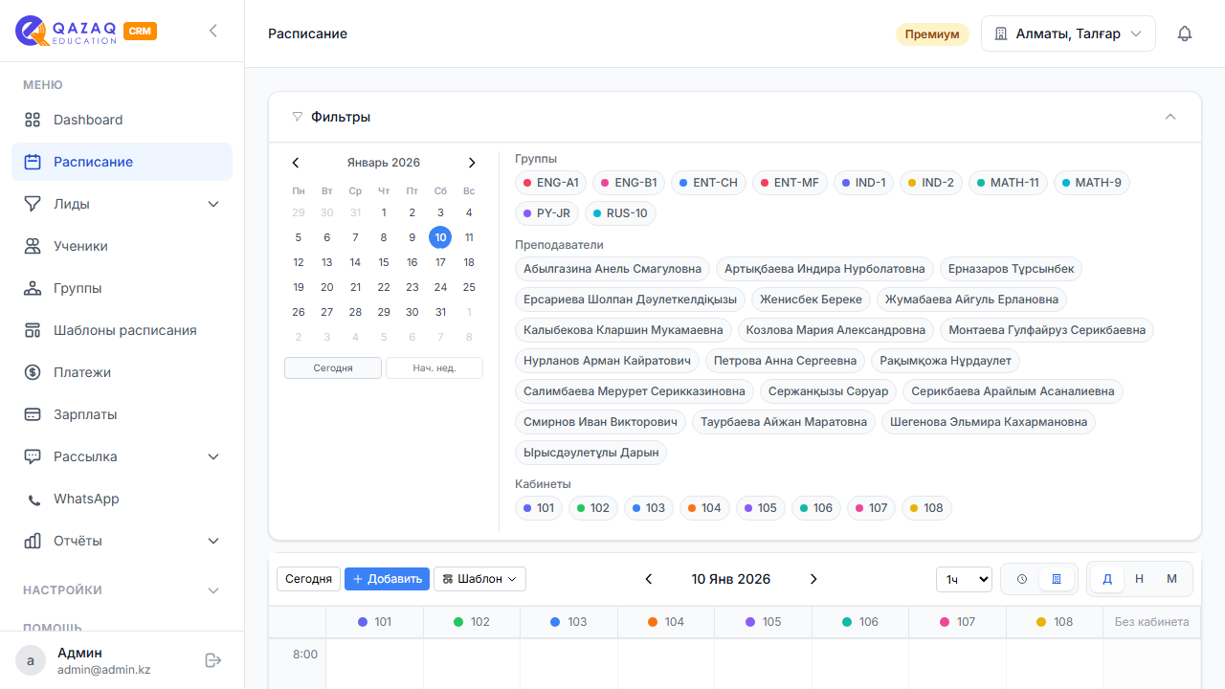Open the Зарплаты page
1225x689 pixels.
pos(122,414)
